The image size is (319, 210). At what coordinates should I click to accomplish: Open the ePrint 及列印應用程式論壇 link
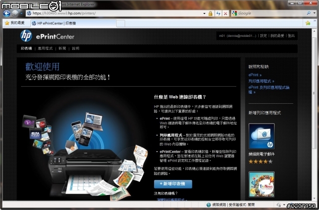[269, 90]
